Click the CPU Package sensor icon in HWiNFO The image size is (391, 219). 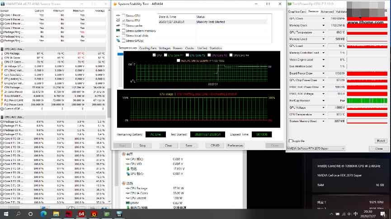(x=2, y=54)
